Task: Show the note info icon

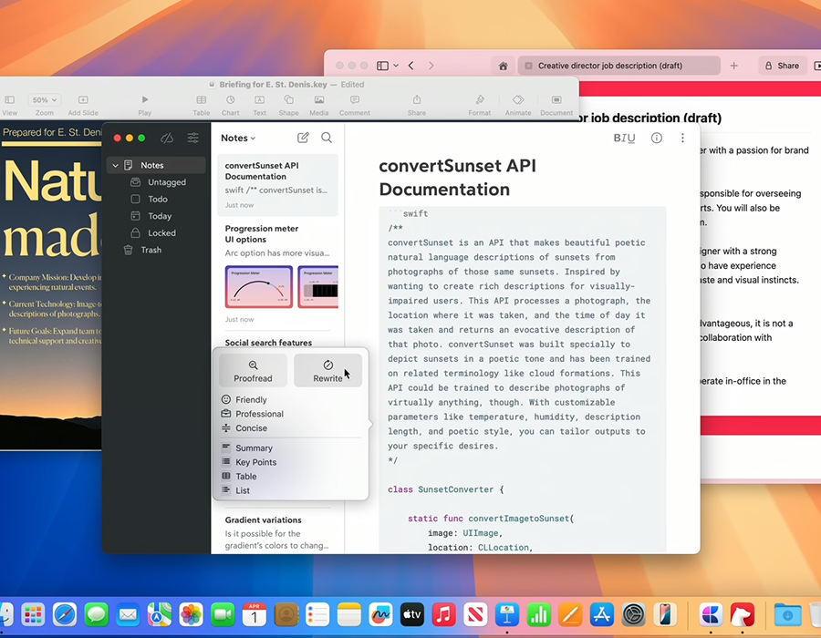Action: click(656, 138)
